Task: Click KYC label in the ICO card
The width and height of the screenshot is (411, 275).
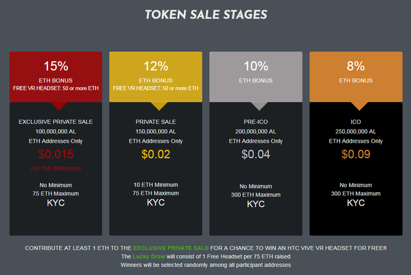Action: click(x=356, y=203)
